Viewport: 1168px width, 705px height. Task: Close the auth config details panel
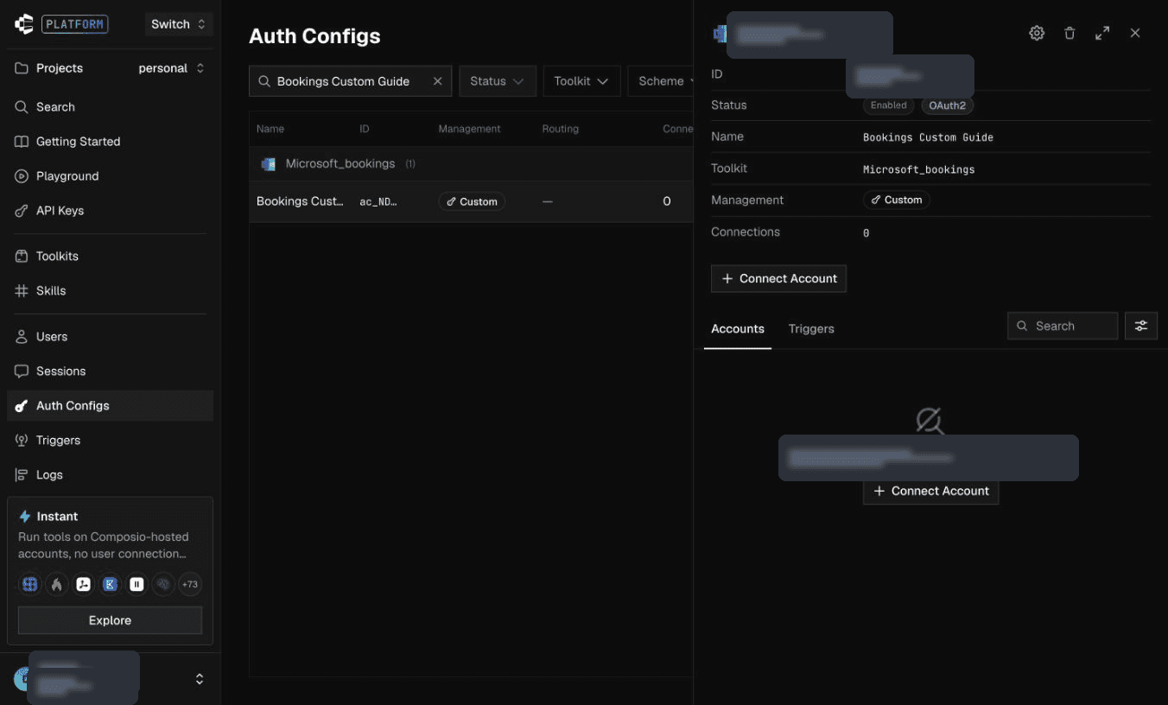click(x=1135, y=33)
